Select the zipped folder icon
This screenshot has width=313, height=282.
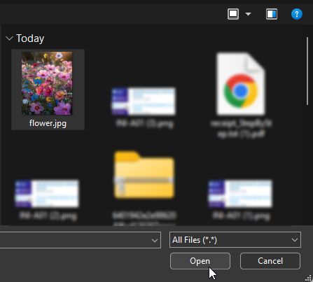click(x=144, y=175)
